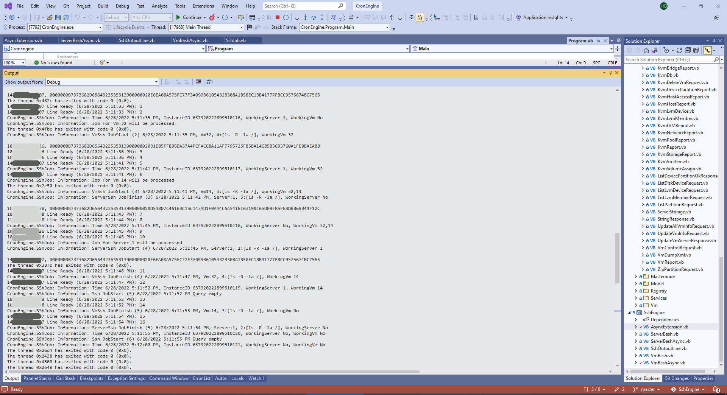
Task: Select VmBashAsync.vb in Solution Explorer
Action: click(x=668, y=363)
